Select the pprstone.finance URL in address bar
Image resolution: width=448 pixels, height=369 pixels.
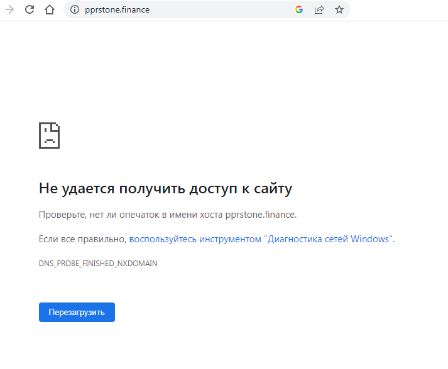coord(117,9)
